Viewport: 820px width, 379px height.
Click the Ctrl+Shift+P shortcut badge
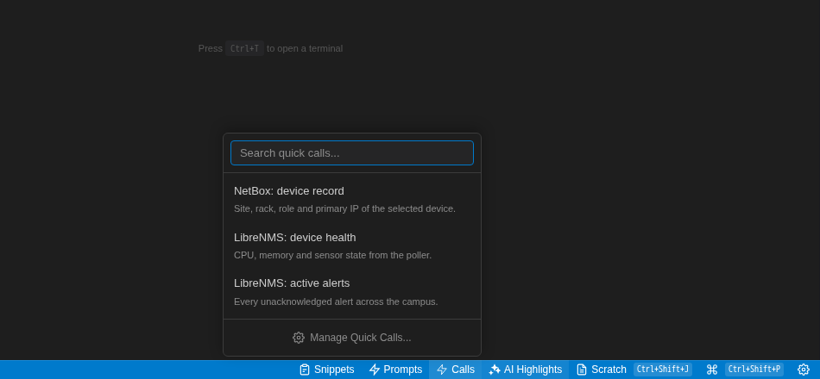(x=754, y=370)
